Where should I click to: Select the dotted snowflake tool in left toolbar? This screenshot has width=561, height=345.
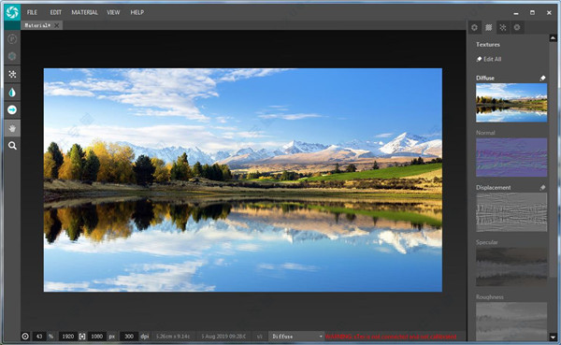pos(12,74)
